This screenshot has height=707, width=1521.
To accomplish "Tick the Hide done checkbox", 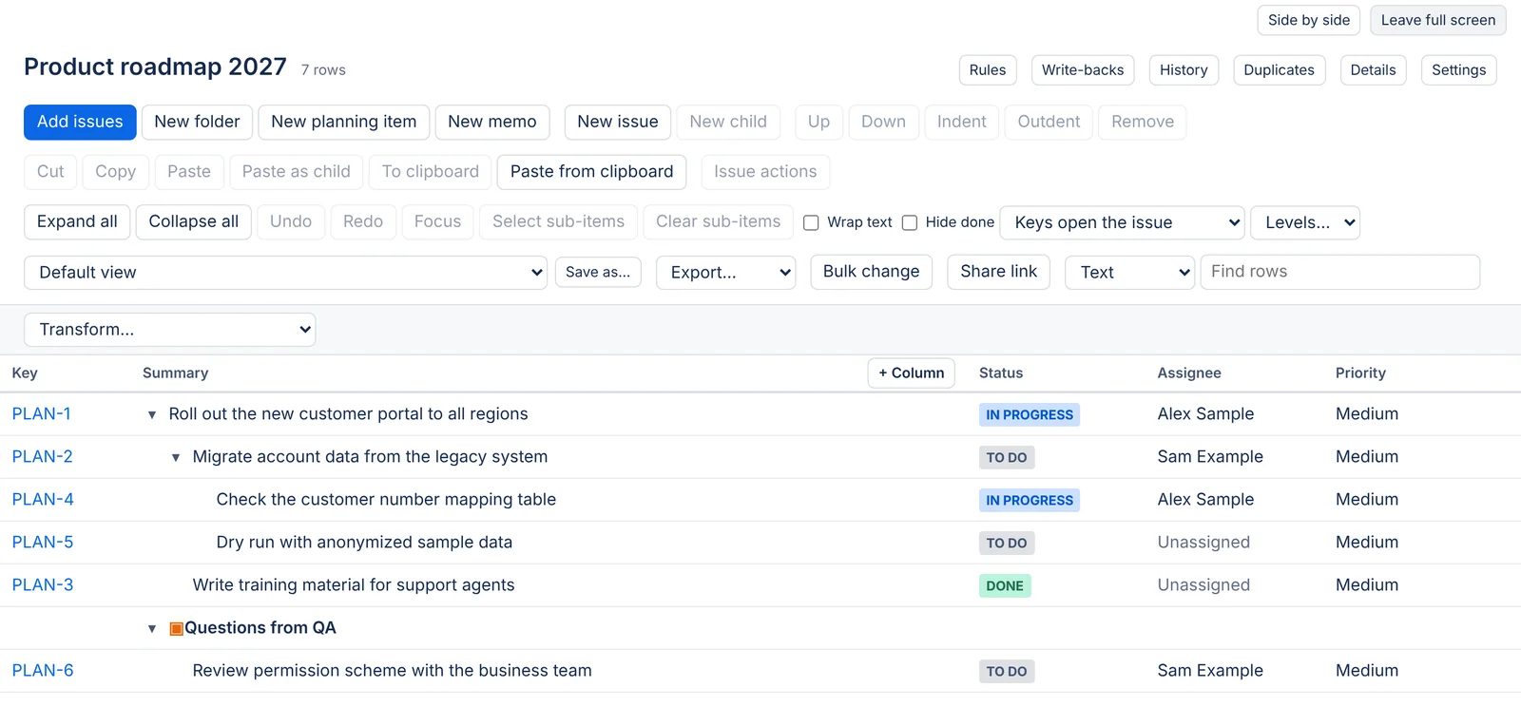I will [910, 222].
